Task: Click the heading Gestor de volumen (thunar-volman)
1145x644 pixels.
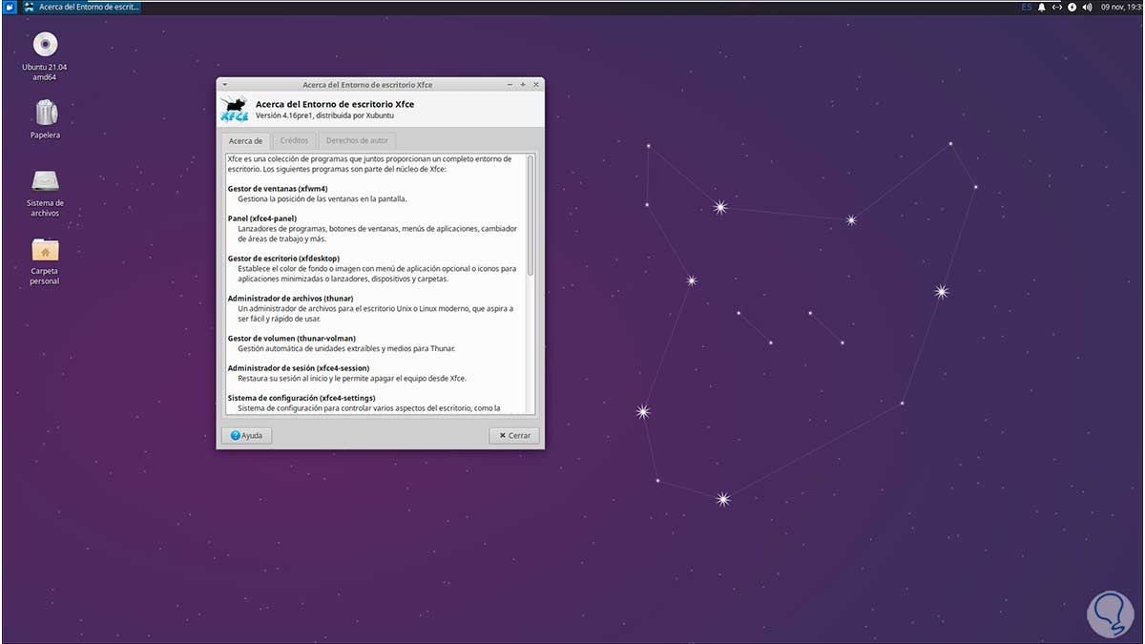Action: coord(291,338)
